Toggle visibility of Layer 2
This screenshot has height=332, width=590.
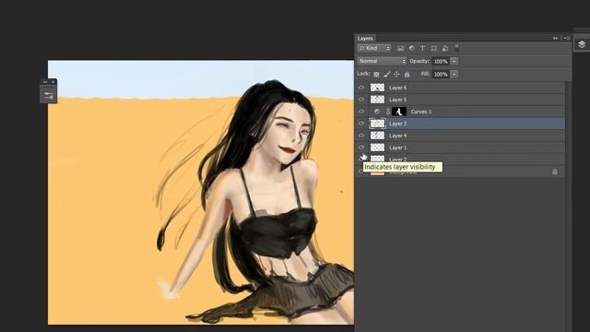pyautogui.click(x=361, y=159)
